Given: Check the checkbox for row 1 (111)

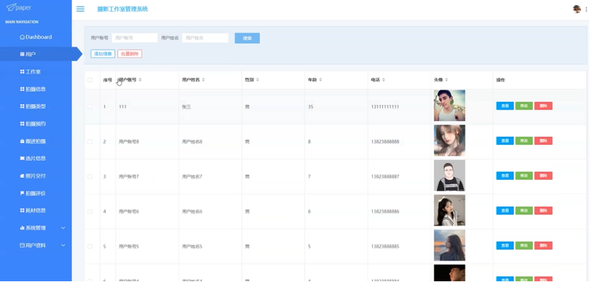Looking at the screenshot, I should [90, 107].
